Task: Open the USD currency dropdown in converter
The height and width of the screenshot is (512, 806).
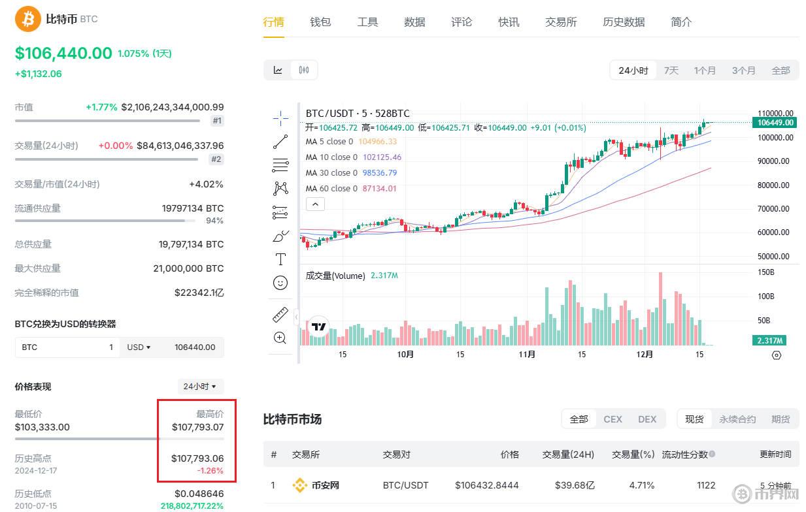Action: (x=138, y=347)
